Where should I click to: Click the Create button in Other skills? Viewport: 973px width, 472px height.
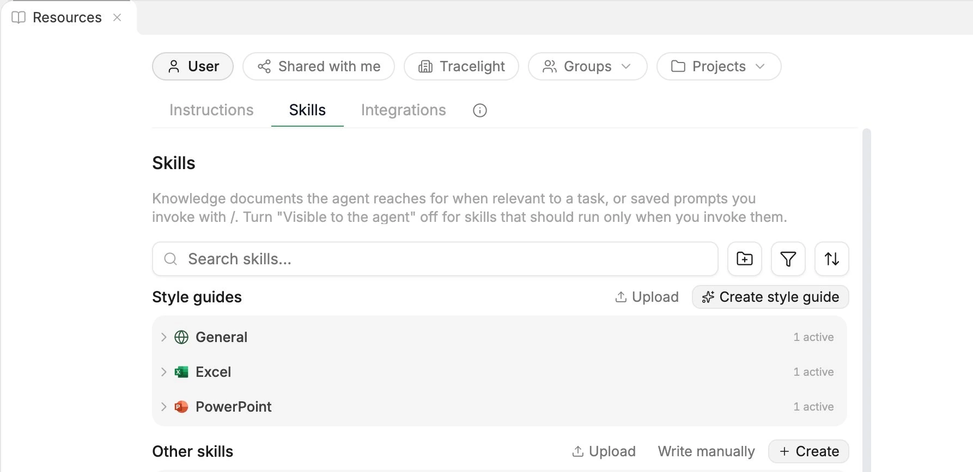(808, 451)
